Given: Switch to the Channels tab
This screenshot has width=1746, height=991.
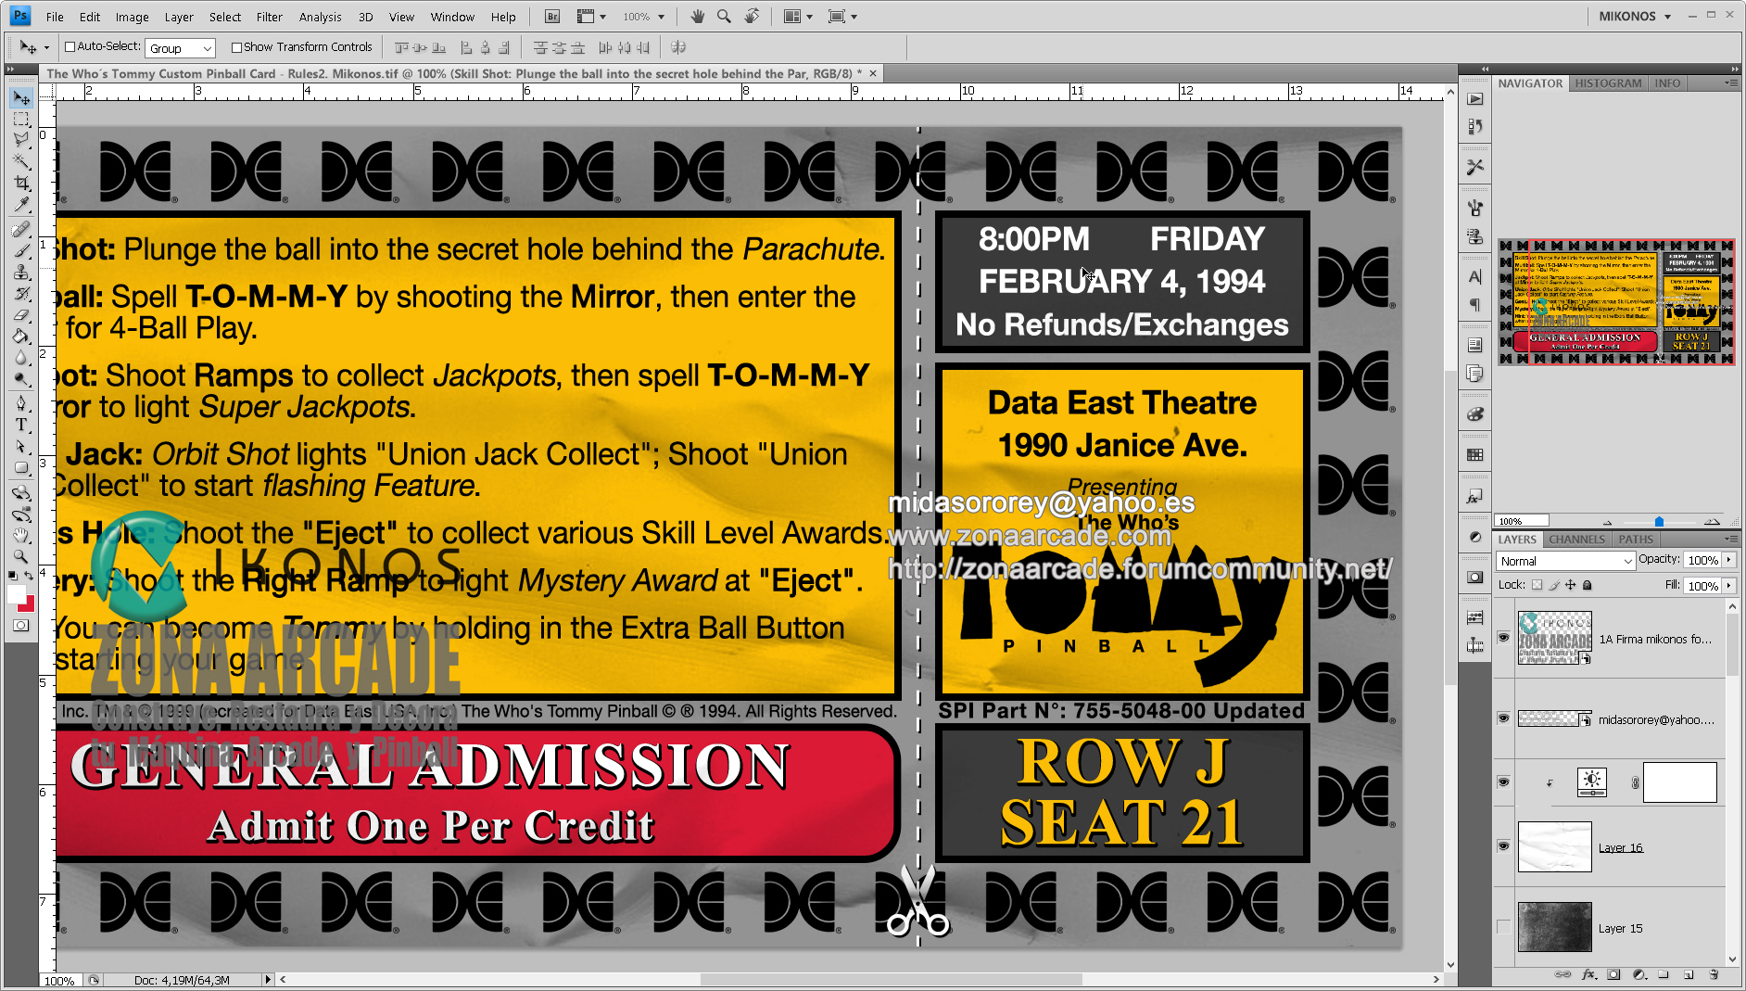Looking at the screenshot, I should [1576, 540].
